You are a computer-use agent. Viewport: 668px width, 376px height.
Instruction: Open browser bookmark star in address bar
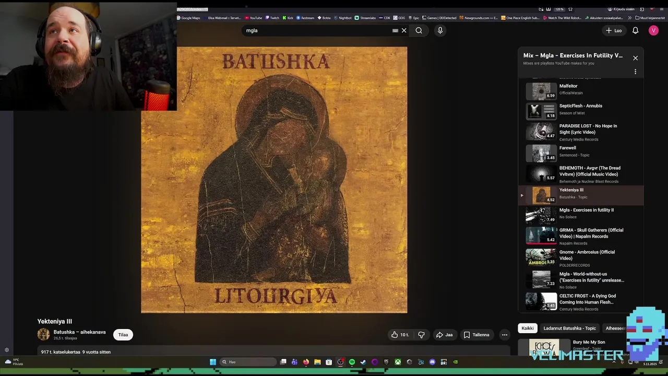pos(570,9)
